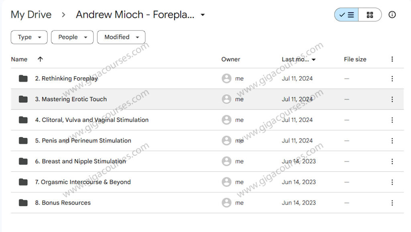Viewport: 411px width, 232px height.
Task: Click the File size column header
Action: click(x=355, y=59)
